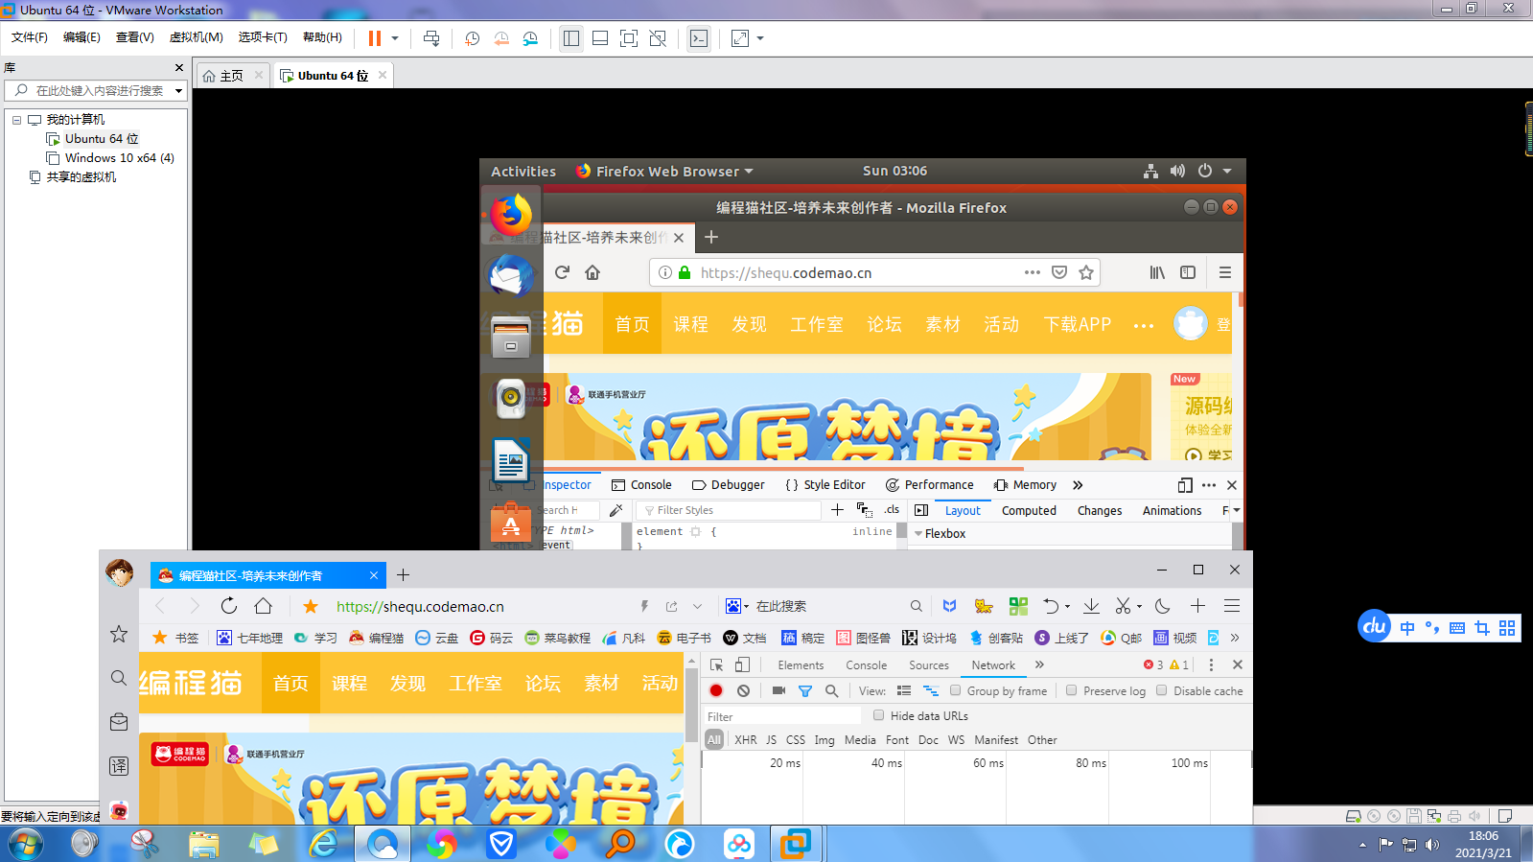
Task: Open the 论坛 link in Firefox page
Action: (884, 324)
